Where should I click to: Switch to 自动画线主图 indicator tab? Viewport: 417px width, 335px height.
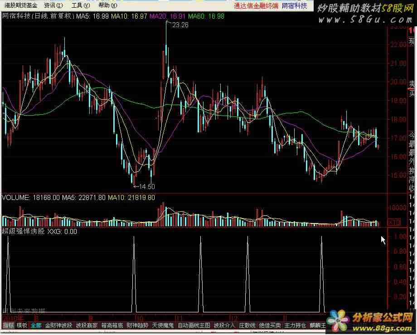pyautogui.click(x=194, y=325)
